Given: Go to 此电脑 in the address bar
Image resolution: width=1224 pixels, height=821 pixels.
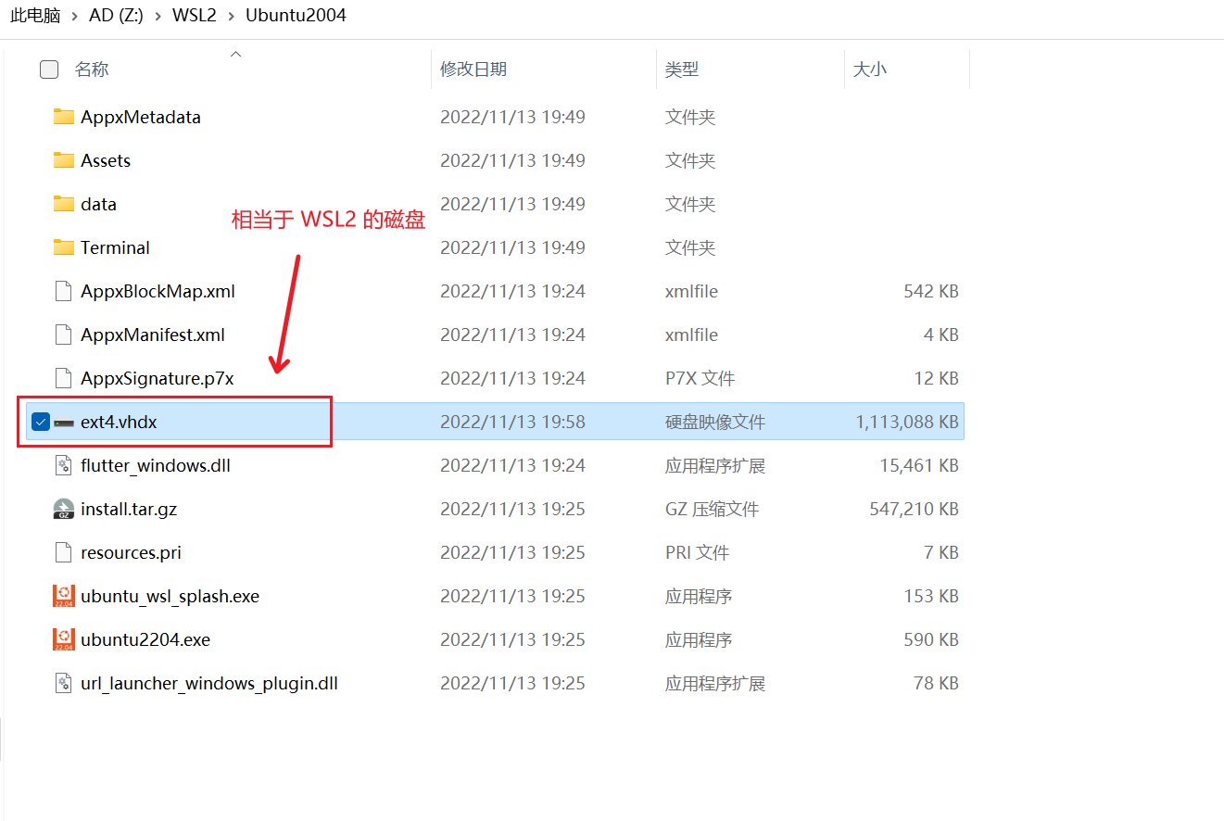Looking at the screenshot, I should pyautogui.click(x=35, y=16).
